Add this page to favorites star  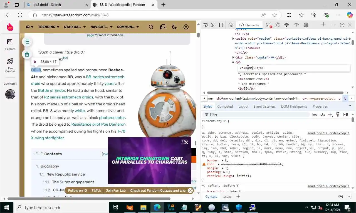point(275,15)
